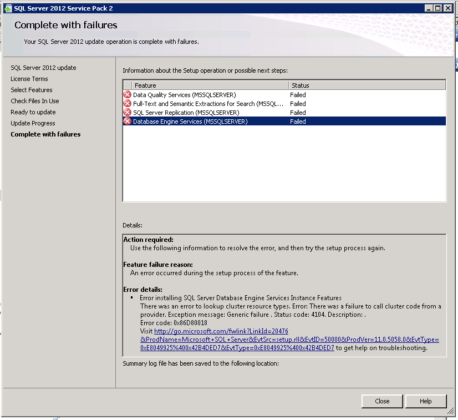Click the Ready to update step
Screen dimensions: 458x420
coord(33,112)
